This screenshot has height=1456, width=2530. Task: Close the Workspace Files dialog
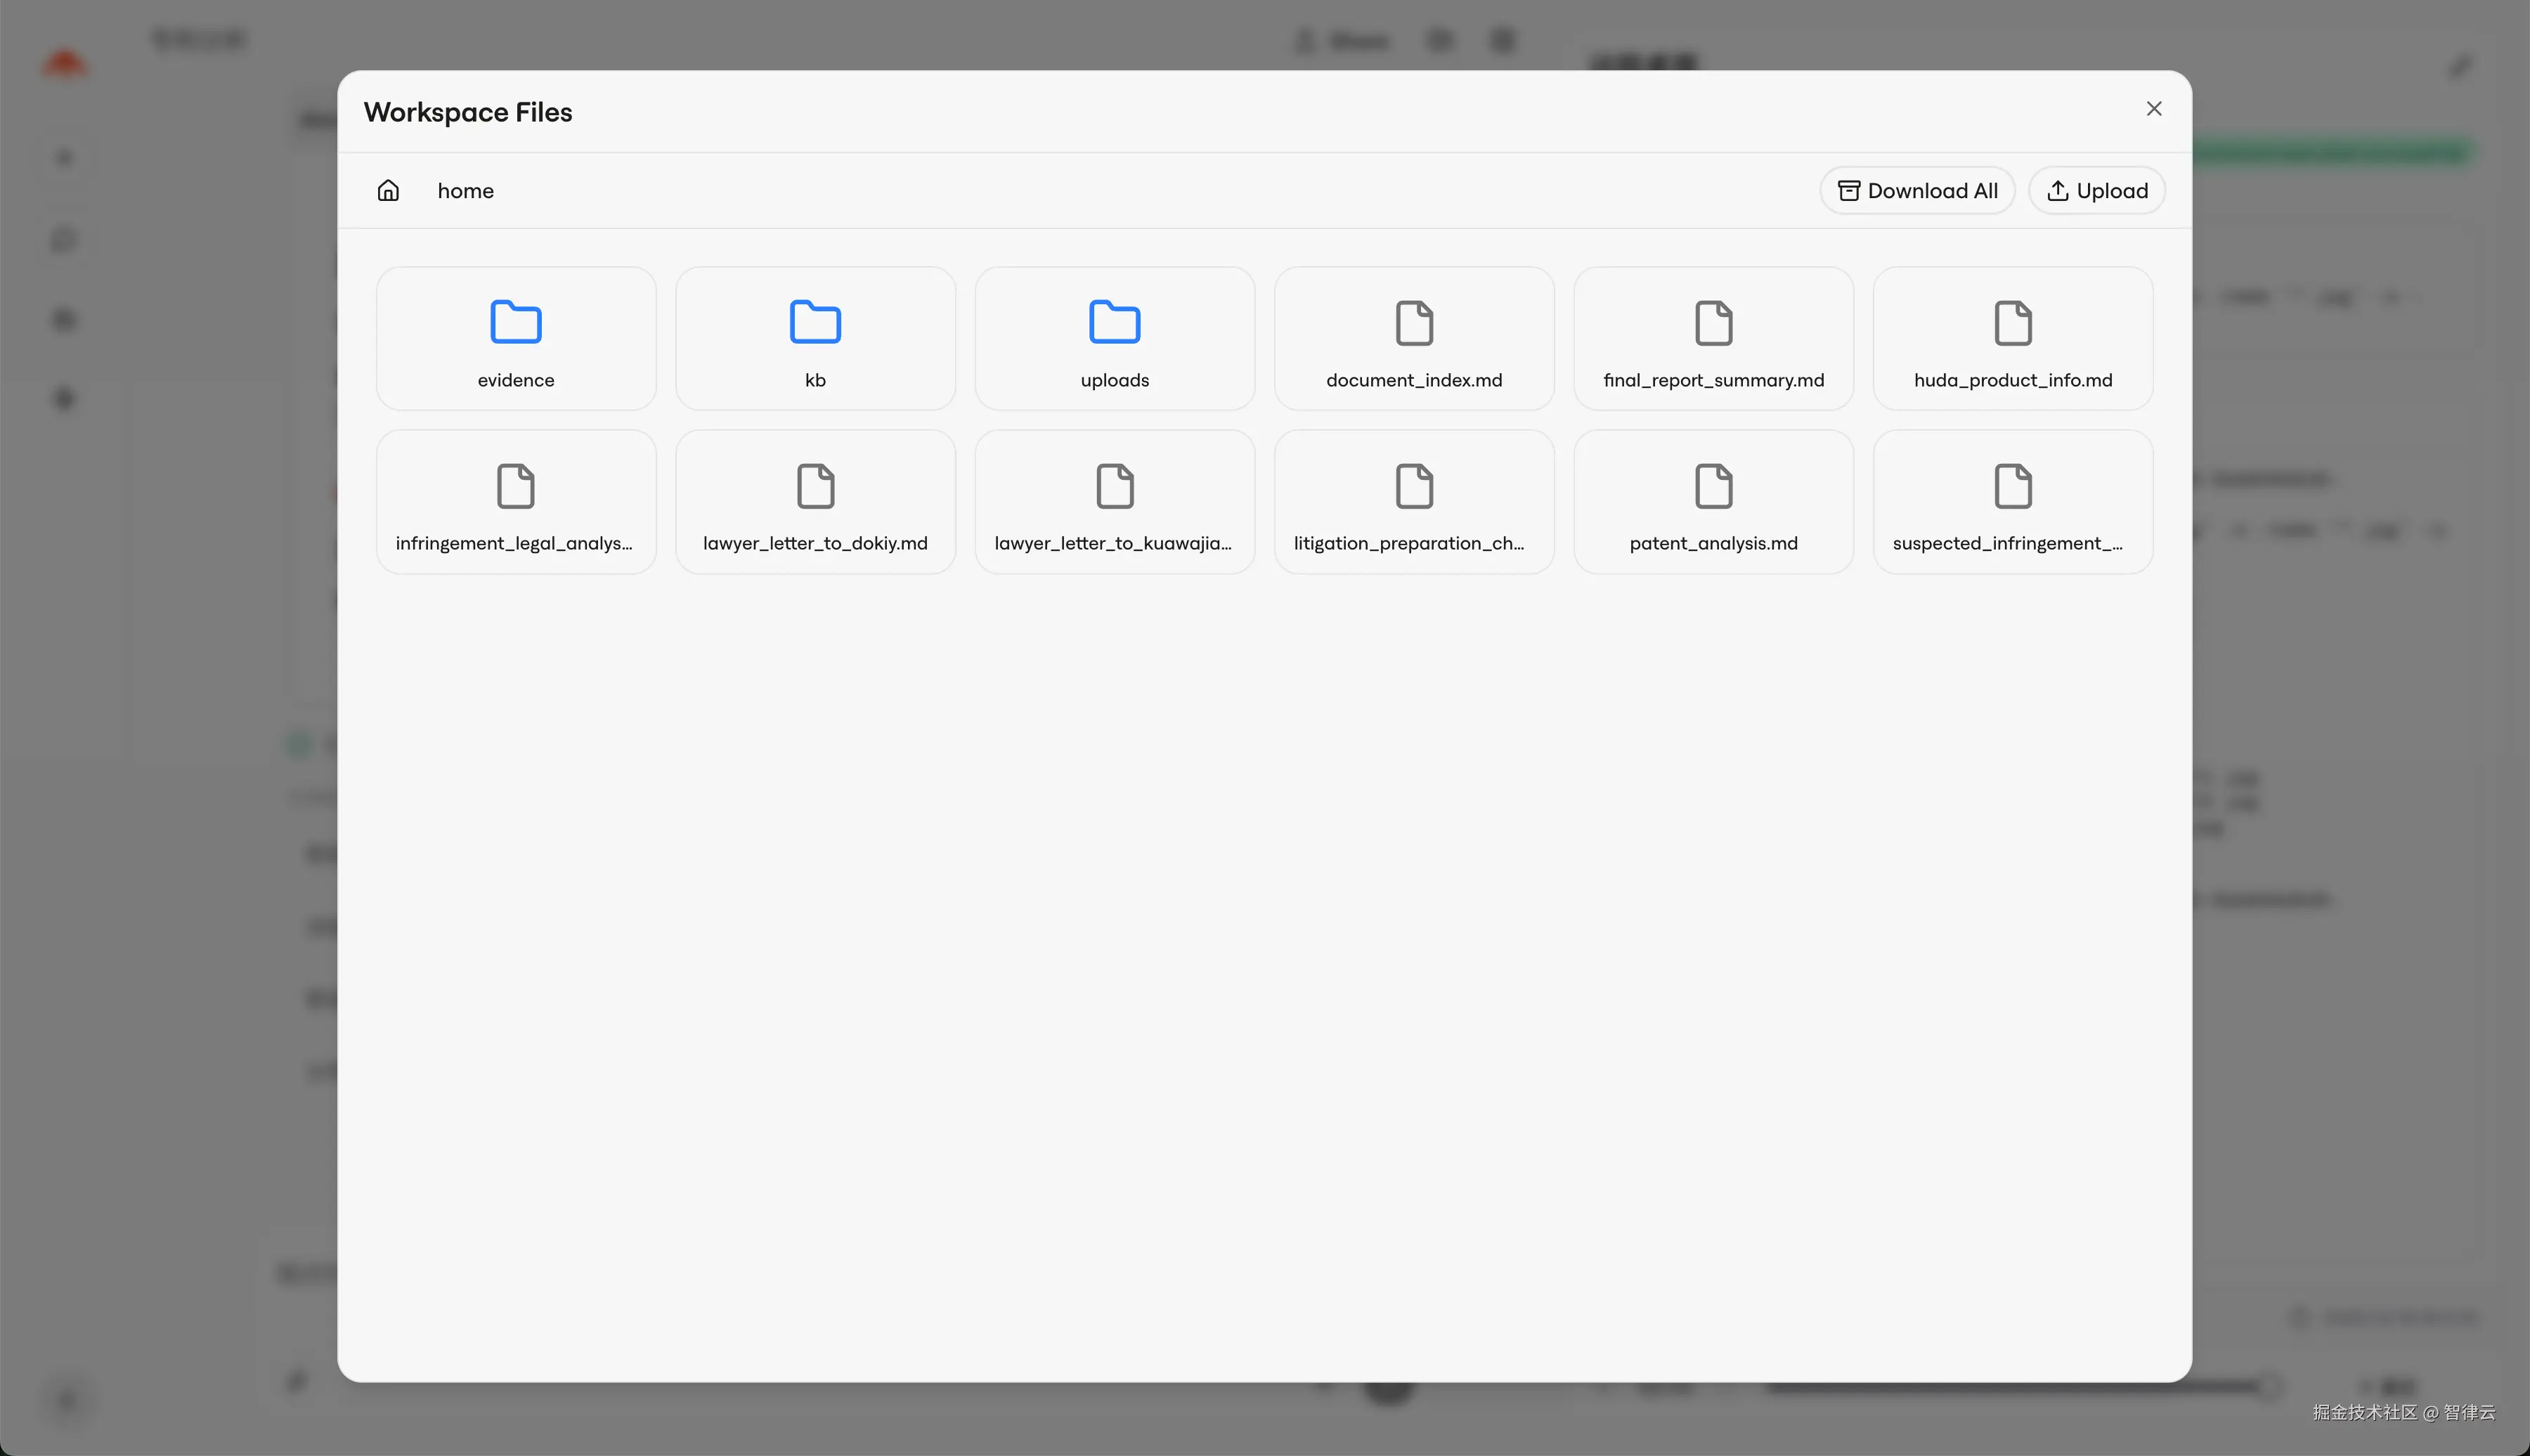pyautogui.click(x=2154, y=109)
